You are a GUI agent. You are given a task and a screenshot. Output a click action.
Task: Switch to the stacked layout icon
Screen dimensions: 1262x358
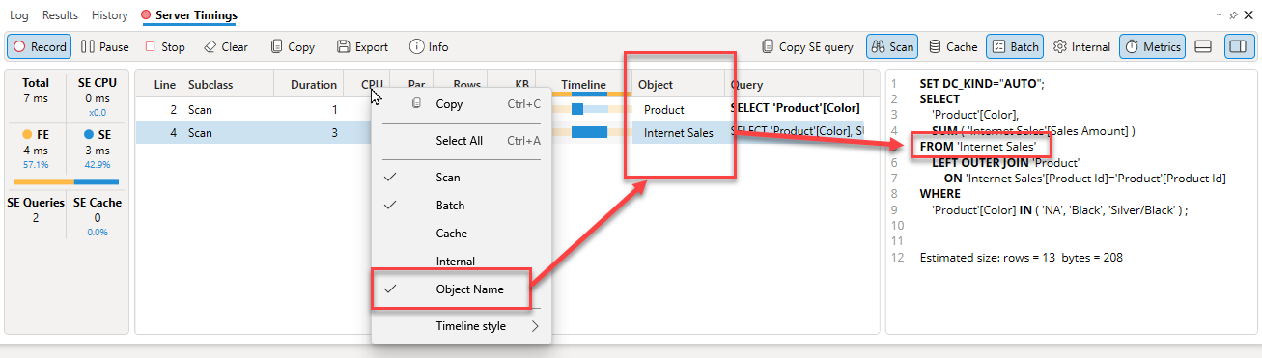[x=1203, y=46]
